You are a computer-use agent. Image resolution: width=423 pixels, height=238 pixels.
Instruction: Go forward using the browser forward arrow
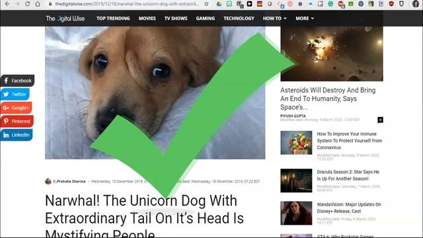pyautogui.click(x=17, y=4)
